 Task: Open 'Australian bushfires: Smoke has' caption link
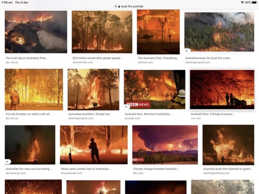91,114
